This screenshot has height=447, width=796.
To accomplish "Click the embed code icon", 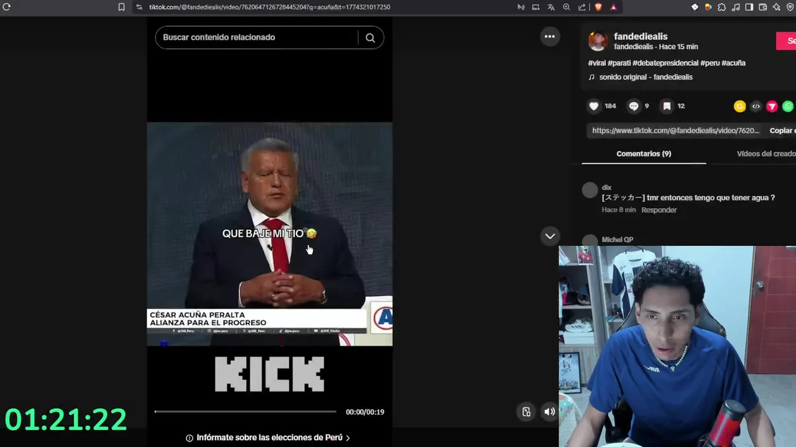I will [756, 106].
